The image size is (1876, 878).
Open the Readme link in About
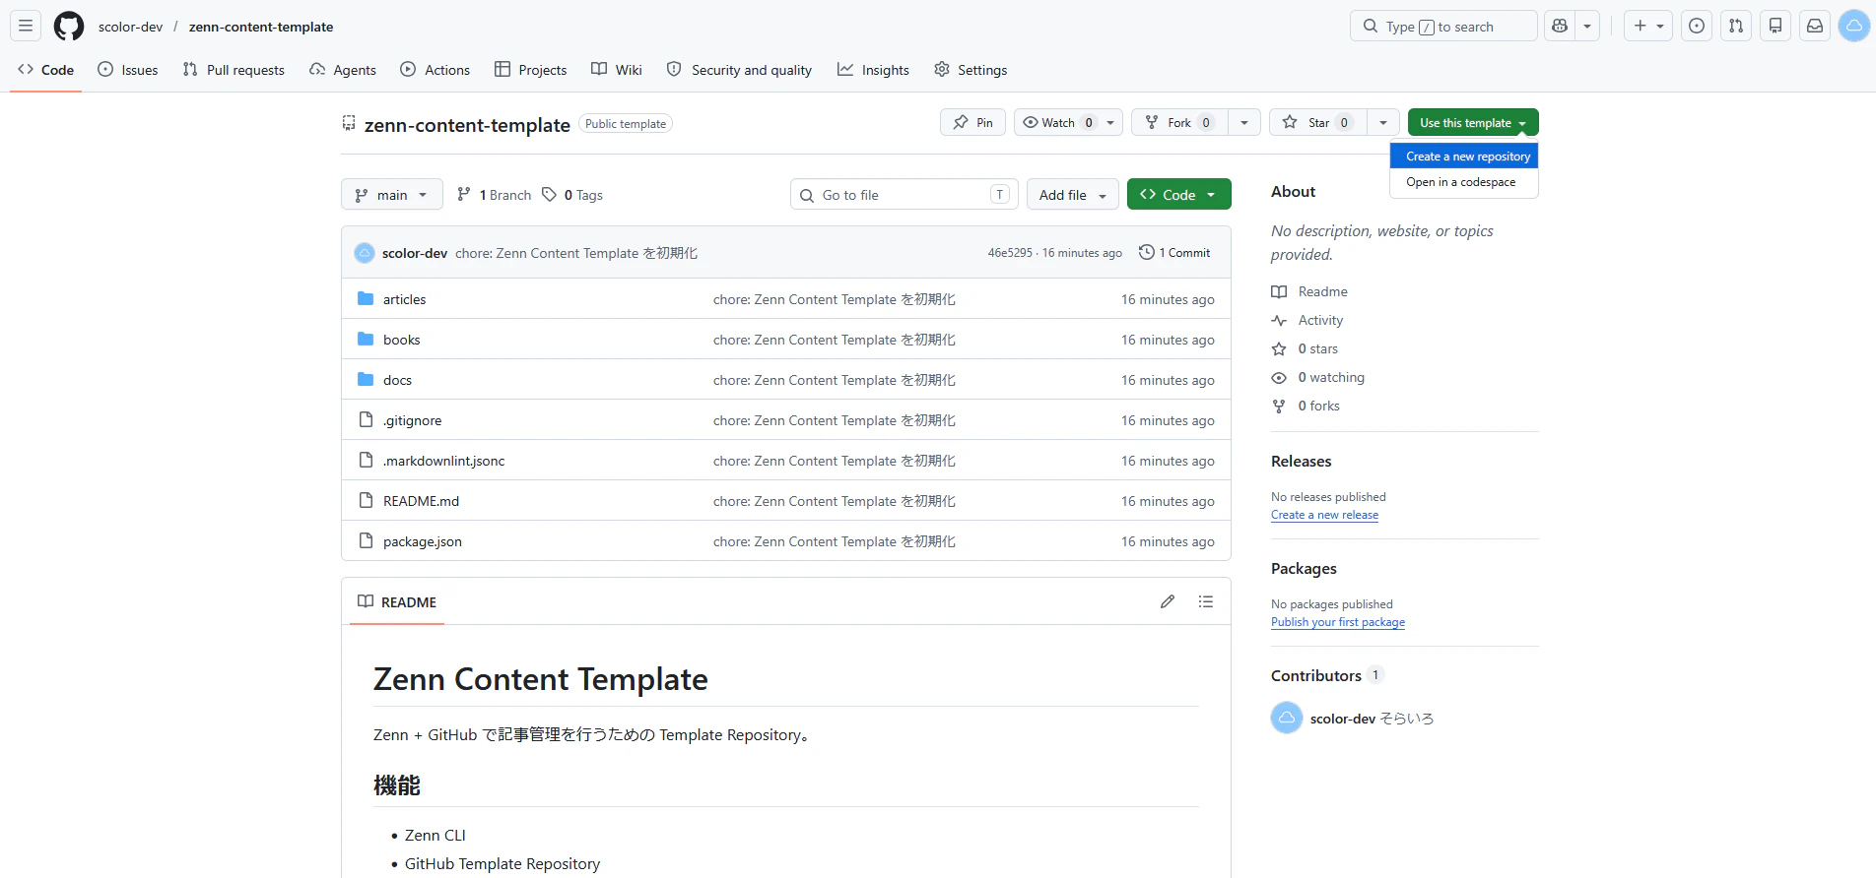point(1309,291)
